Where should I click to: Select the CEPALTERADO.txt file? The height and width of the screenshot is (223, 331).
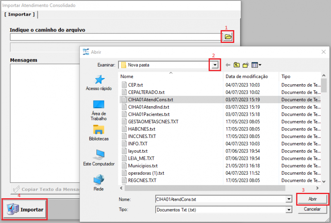[x=146, y=92]
